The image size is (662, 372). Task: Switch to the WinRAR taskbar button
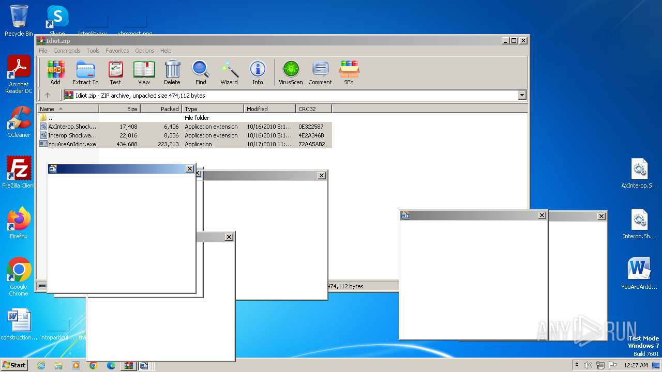[128, 365]
